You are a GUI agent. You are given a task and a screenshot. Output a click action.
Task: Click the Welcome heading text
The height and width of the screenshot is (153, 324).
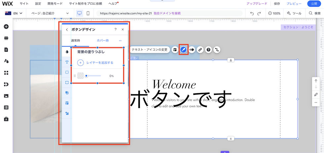click(174, 84)
